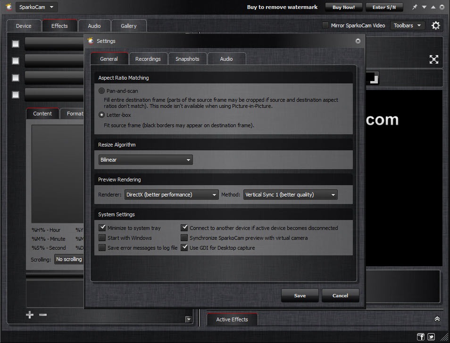450x343 pixels.
Task: Click the Buy Now! button
Action: pos(343,7)
